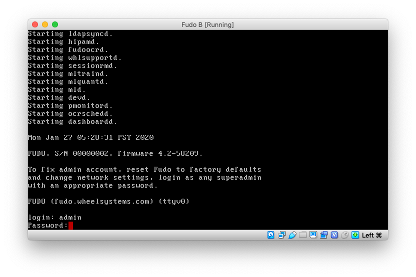Click the USB devices icon
416x277 pixels.
(292, 235)
